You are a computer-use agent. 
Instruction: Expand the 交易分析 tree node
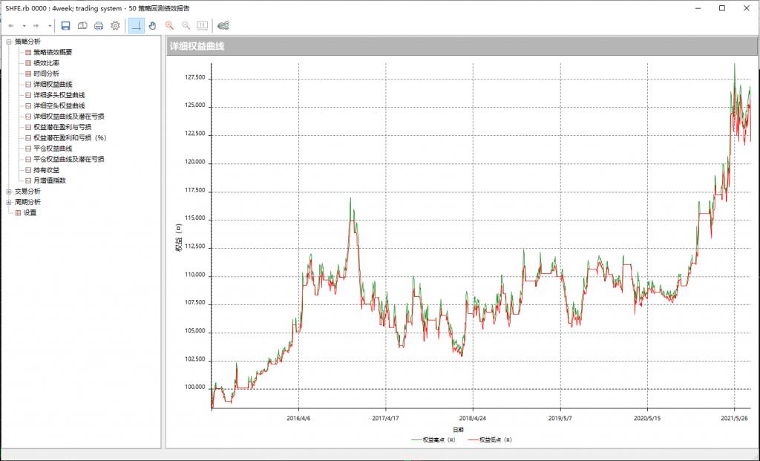tap(9, 192)
